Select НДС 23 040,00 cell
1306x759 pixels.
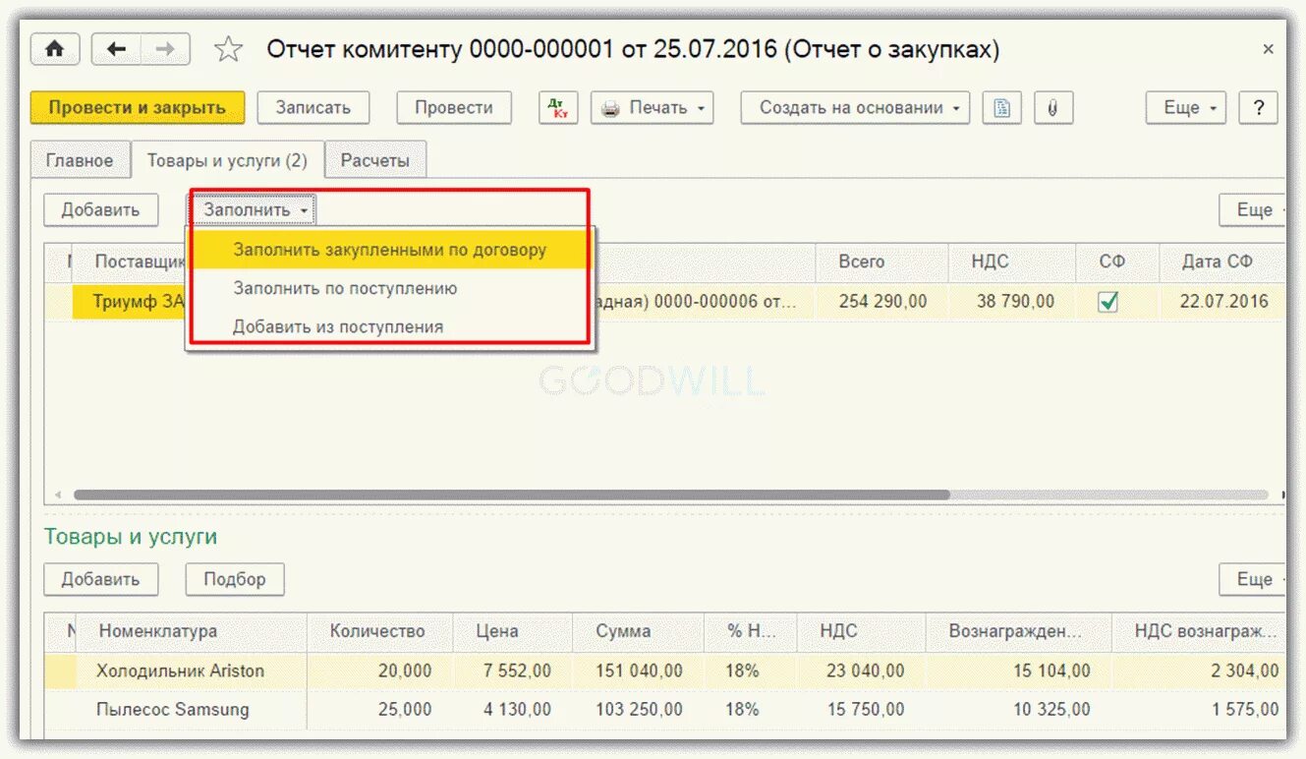[861, 671]
